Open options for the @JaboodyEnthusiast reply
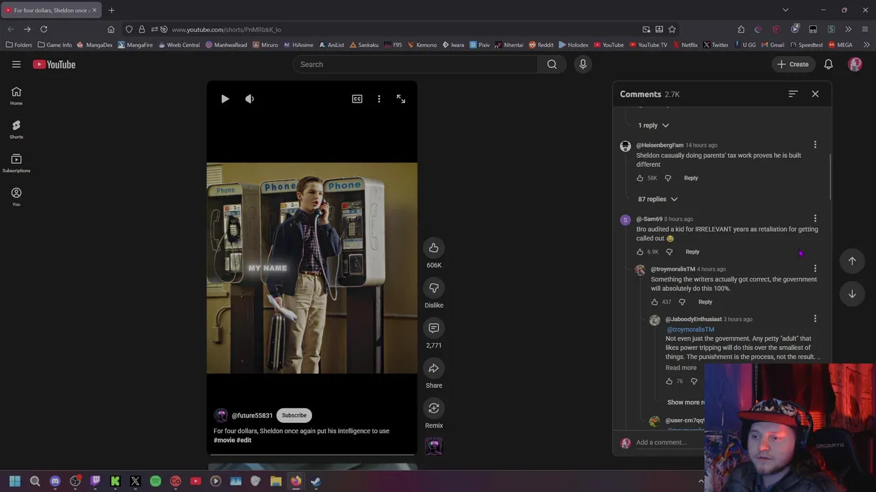This screenshot has height=492, width=876. coord(815,318)
